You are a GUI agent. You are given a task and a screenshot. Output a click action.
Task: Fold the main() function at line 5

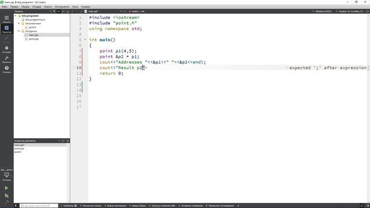click(x=85, y=39)
